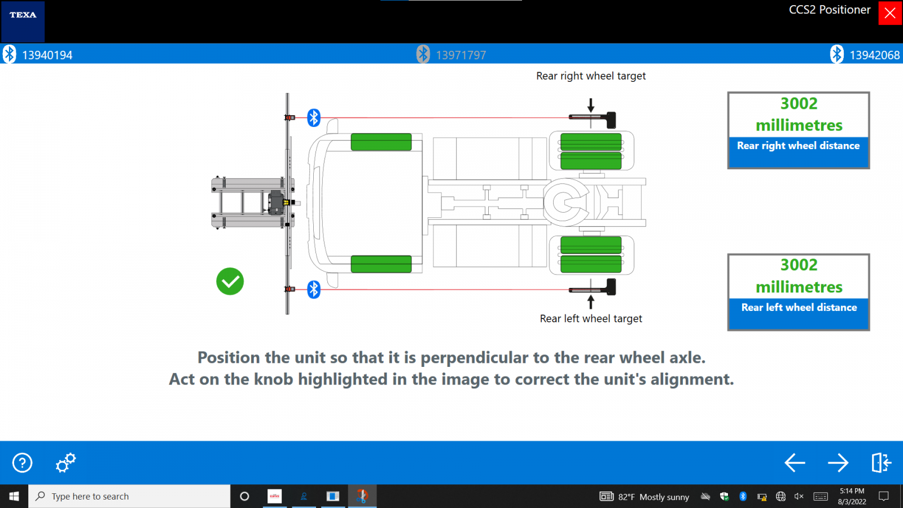Proceed with the right arrow
Viewport: 903px width, 508px height.
click(838, 463)
